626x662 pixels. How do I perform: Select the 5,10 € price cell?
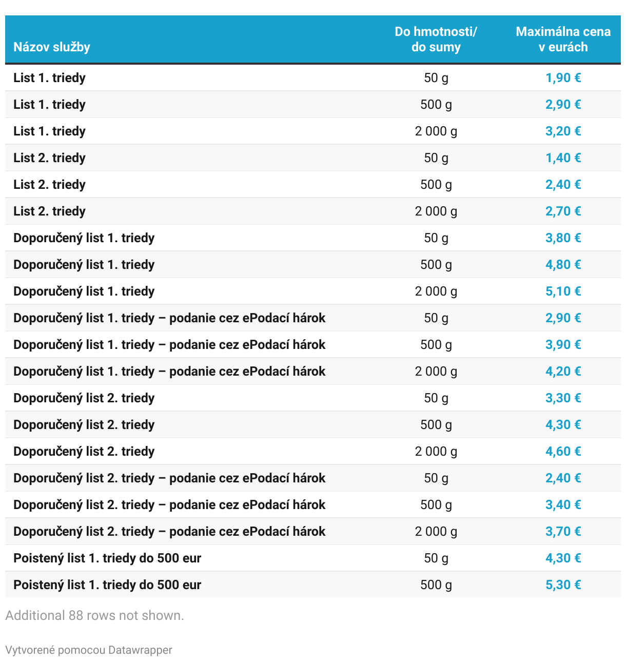coord(563,291)
